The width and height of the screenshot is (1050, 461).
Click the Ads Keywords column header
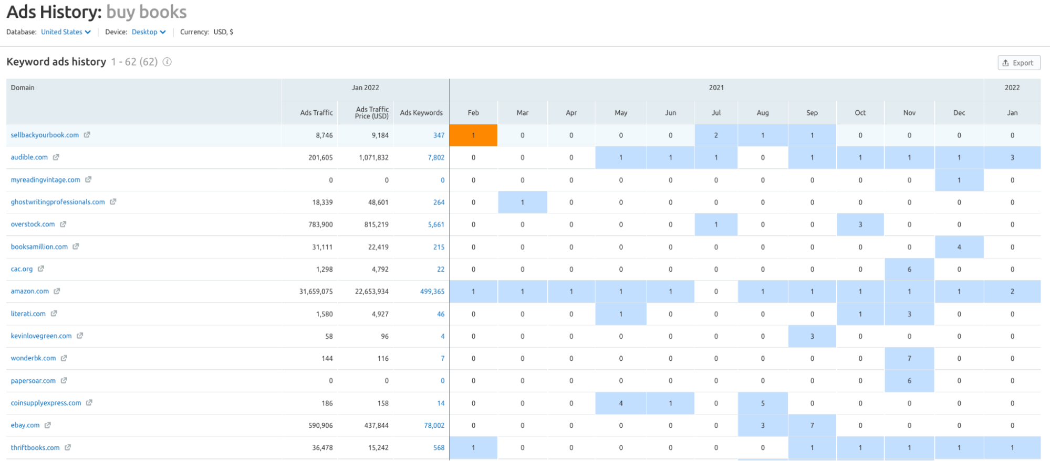pos(421,113)
